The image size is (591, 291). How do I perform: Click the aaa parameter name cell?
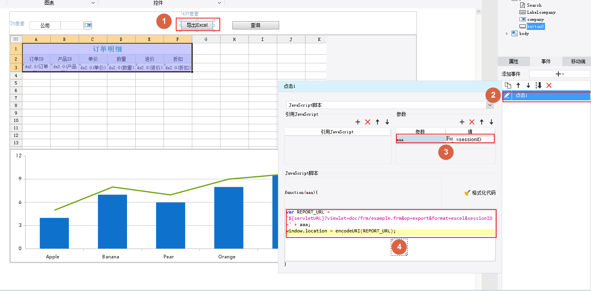421,139
